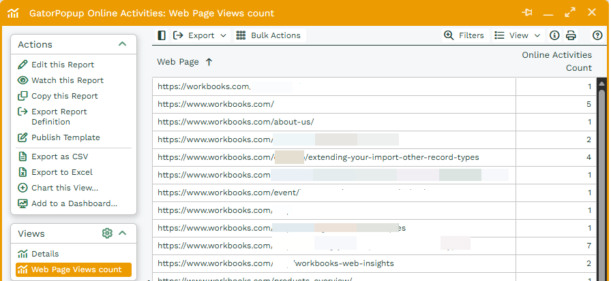Open the Export dropdown menu
This screenshot has height=281, width=611.
(200, 35)
